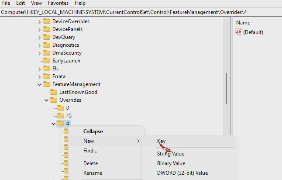Choose Delete in the context menu
Viewport: 282px width, 180px height.
tap(107, 163)
